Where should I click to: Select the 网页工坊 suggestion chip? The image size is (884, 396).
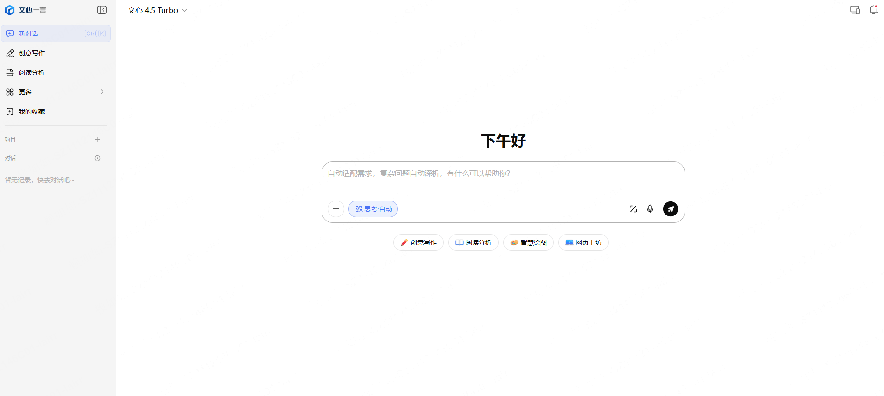tap(583, 242)
